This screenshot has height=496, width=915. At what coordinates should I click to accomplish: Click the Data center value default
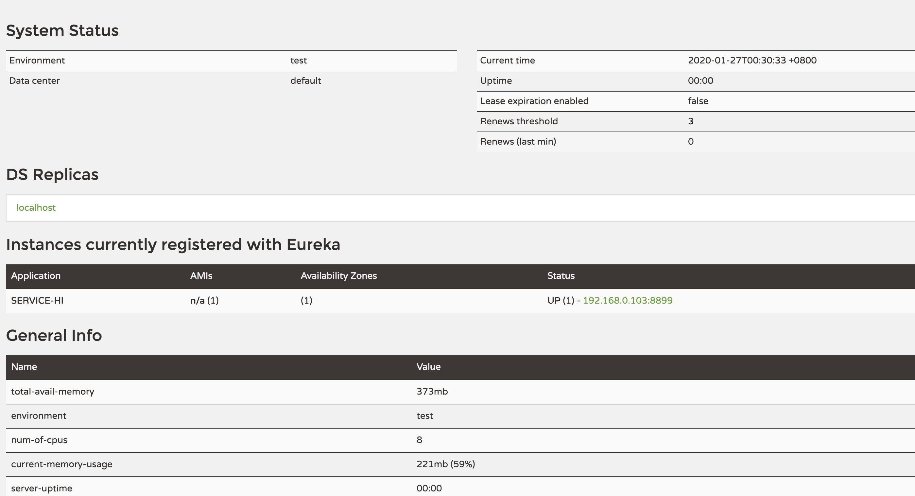click(x=306, y=81)
